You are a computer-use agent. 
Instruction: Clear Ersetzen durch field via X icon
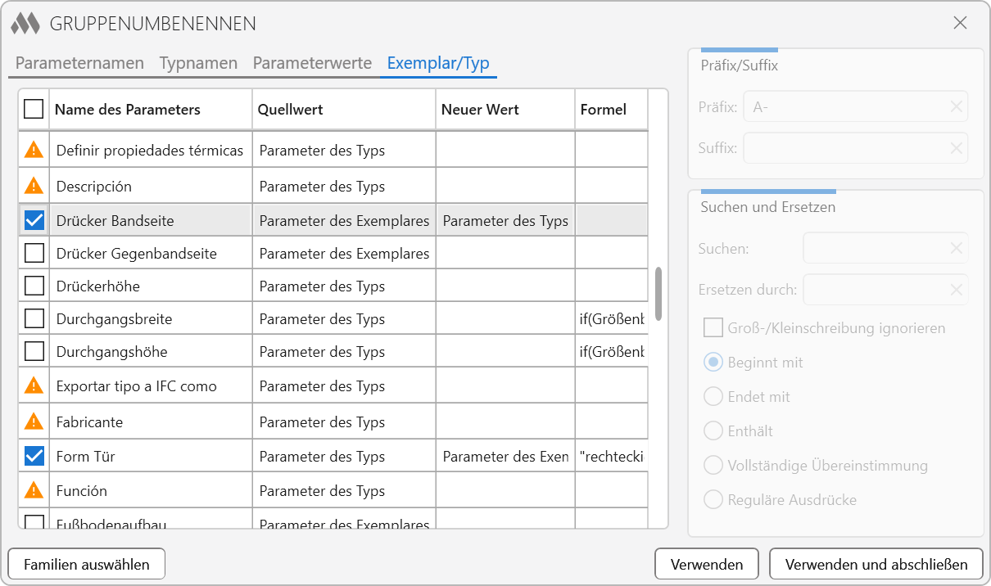[956, 290]
